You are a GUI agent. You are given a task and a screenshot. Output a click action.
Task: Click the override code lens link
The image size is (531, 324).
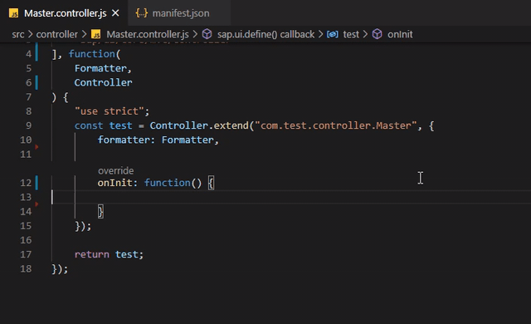click(x=116, y=170)
